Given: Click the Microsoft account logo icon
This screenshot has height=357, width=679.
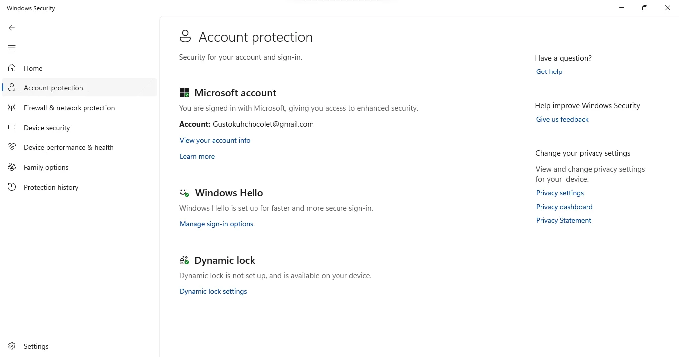Looking at the screenshot, I should coord(184,92).
